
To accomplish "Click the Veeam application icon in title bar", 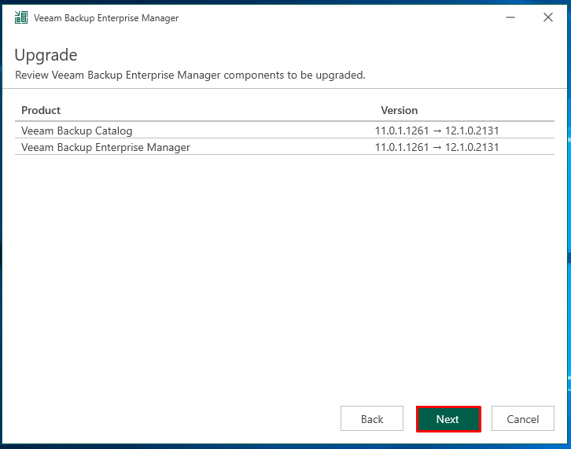I will [x=21, y=17].
